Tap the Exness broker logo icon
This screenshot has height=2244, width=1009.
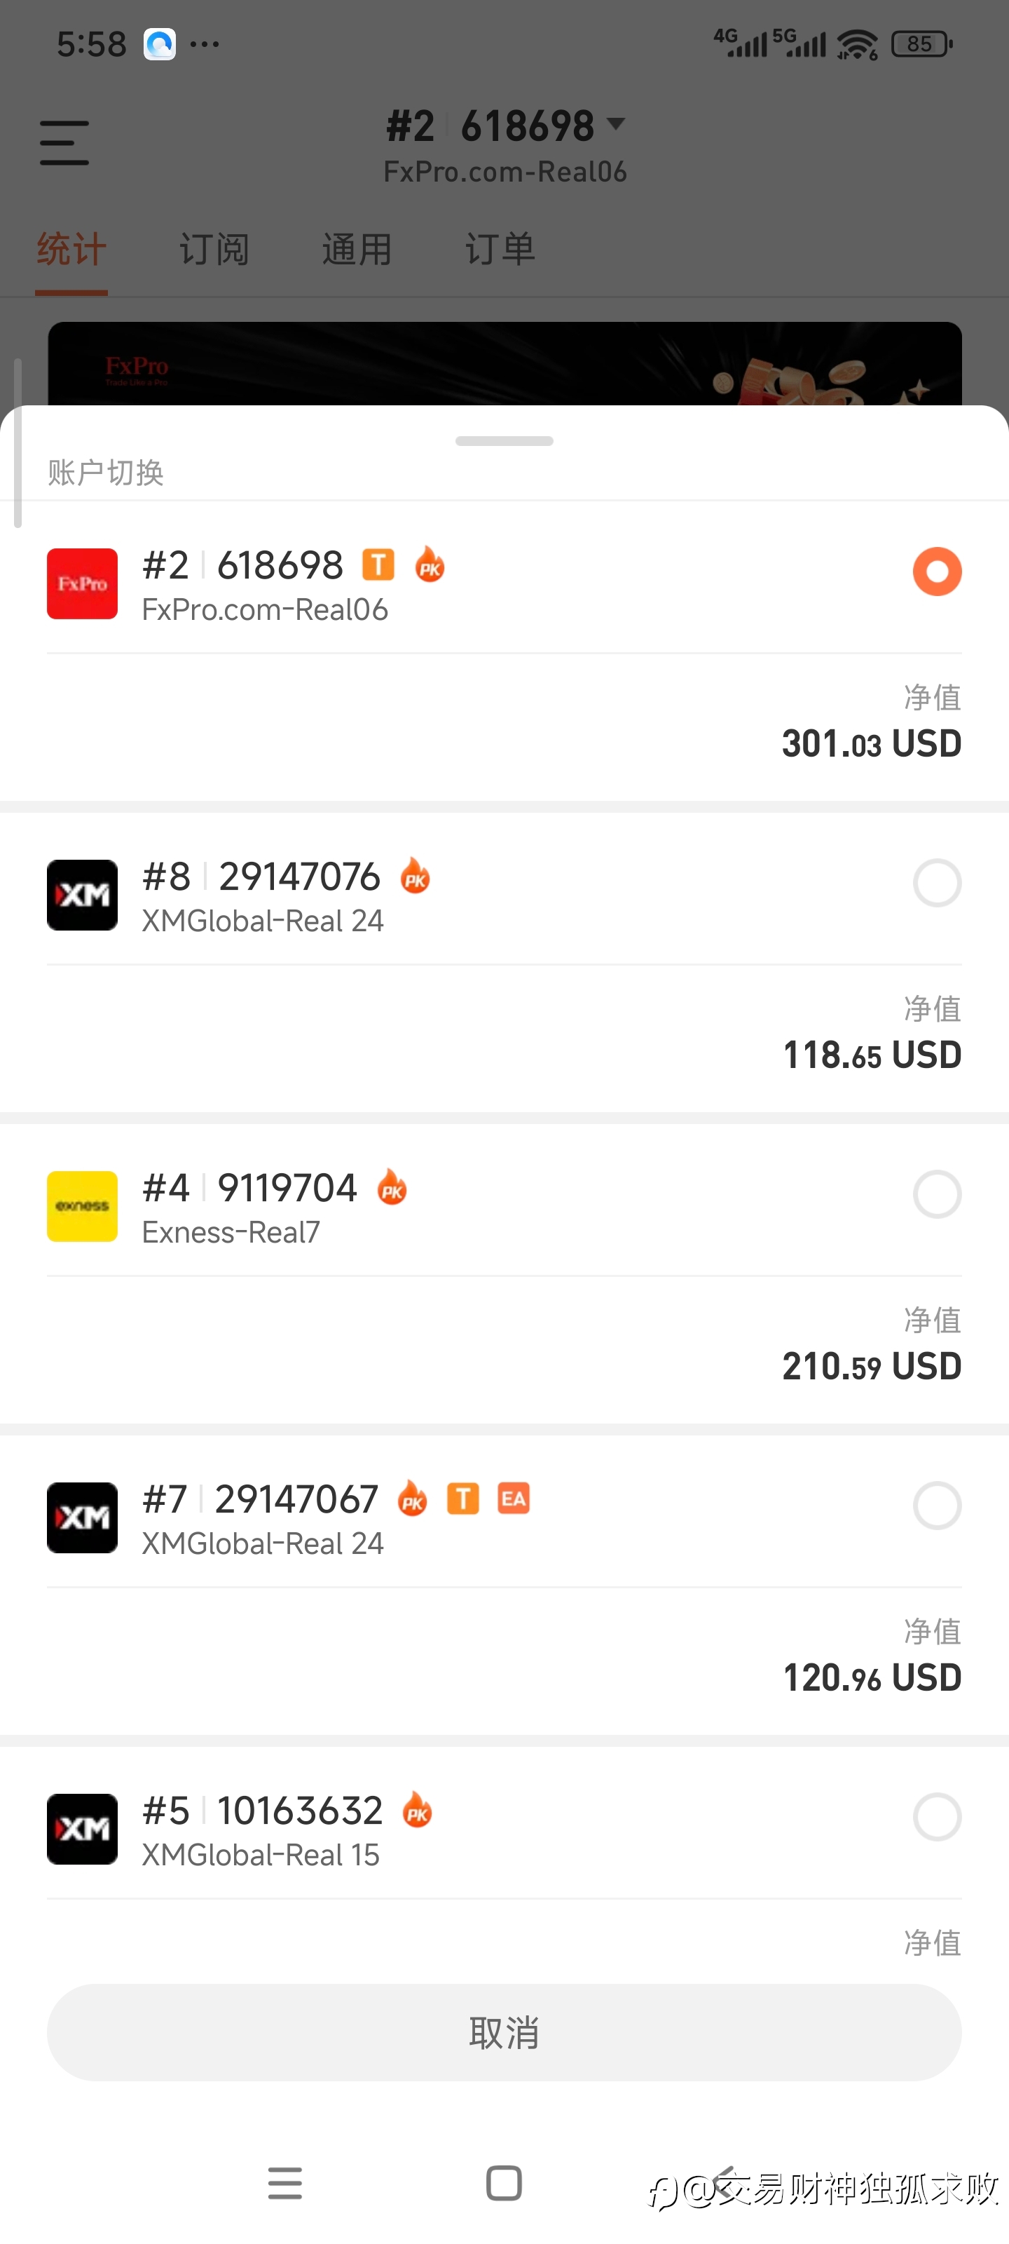click(82, 1206)
